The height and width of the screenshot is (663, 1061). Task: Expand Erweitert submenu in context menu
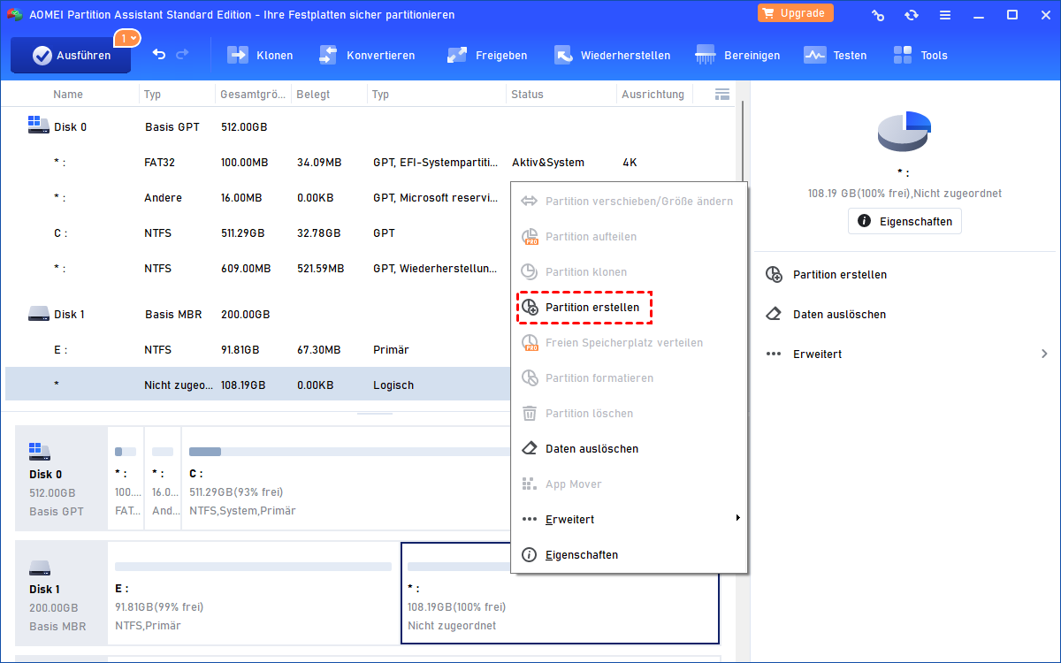point(629,519)
